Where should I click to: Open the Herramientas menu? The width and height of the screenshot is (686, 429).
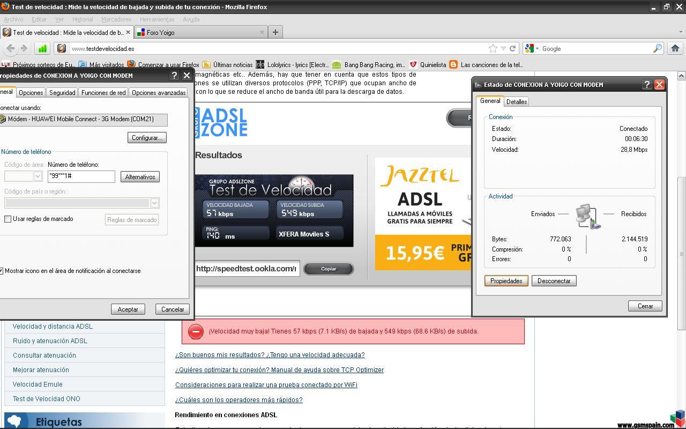[x=157, y=19]
